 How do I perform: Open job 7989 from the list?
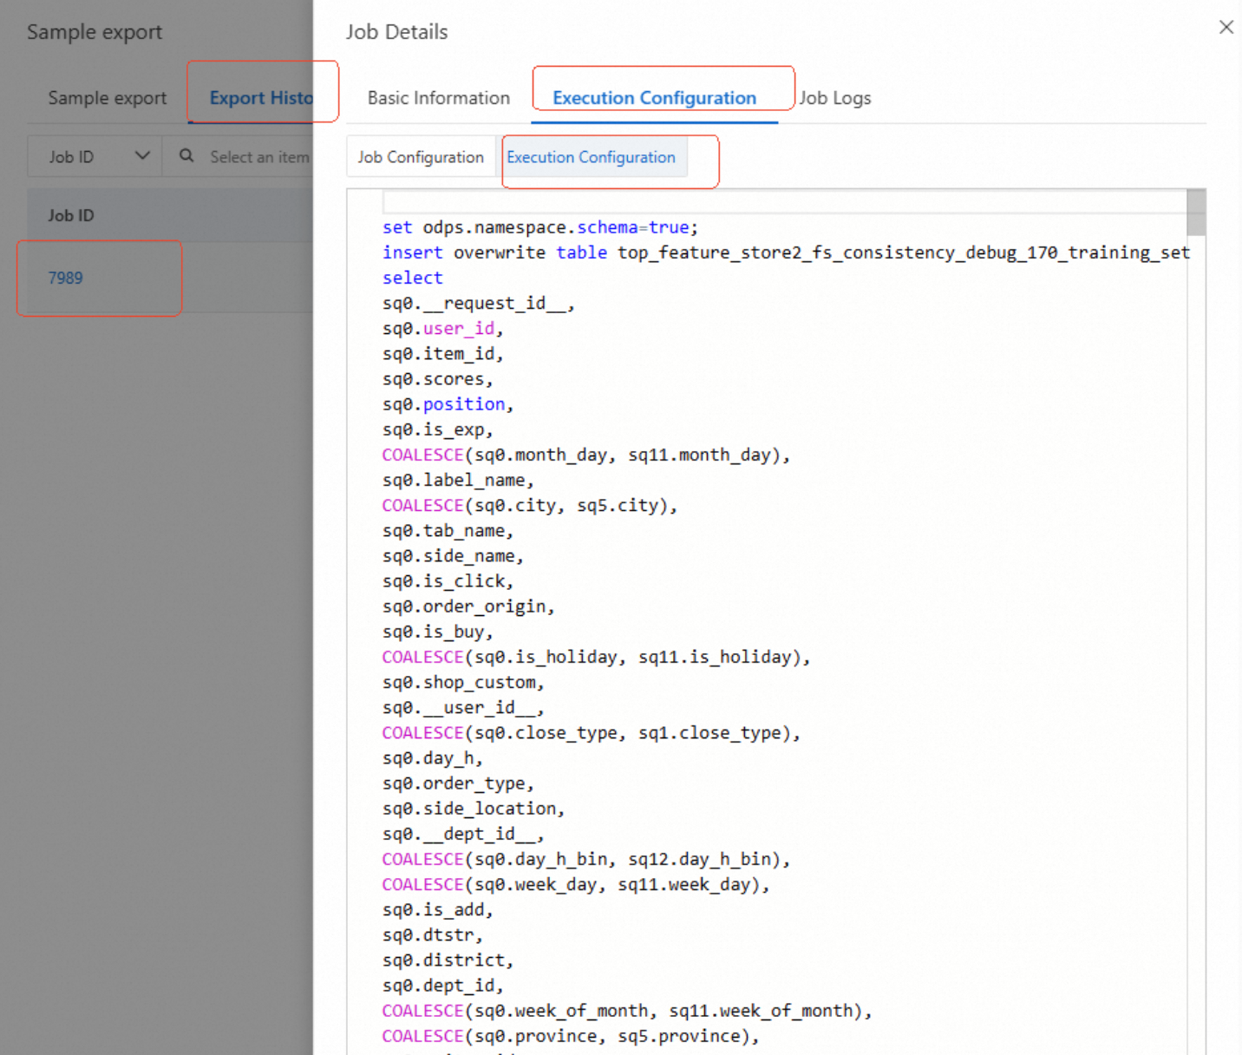click(66, 278)
